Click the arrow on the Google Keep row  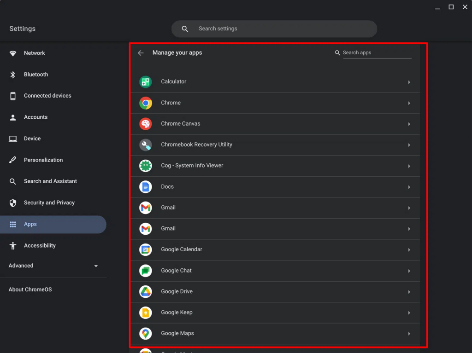coord(409,312)
